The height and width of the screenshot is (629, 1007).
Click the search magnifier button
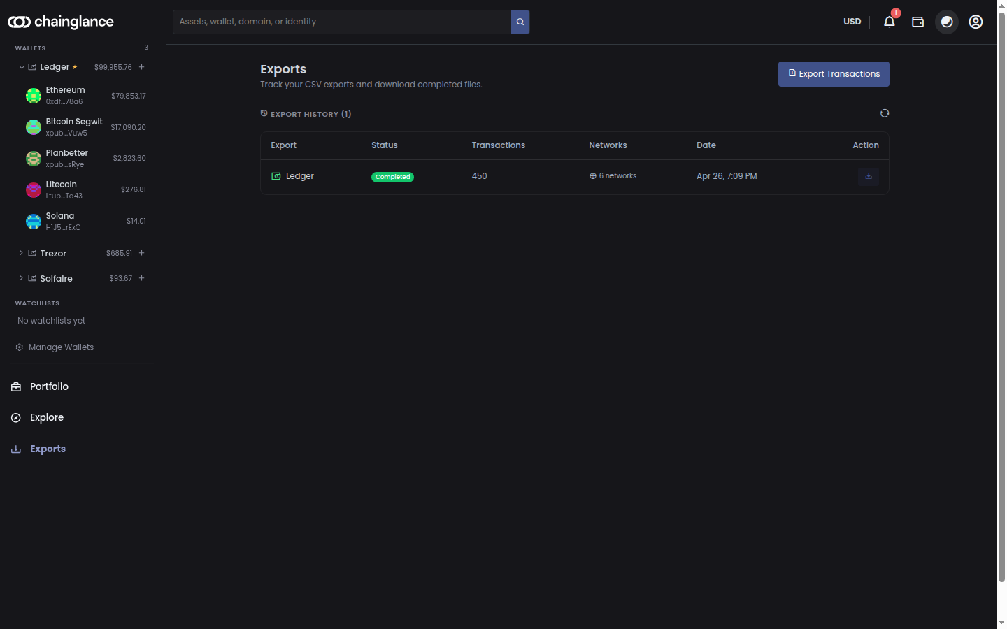520,22
